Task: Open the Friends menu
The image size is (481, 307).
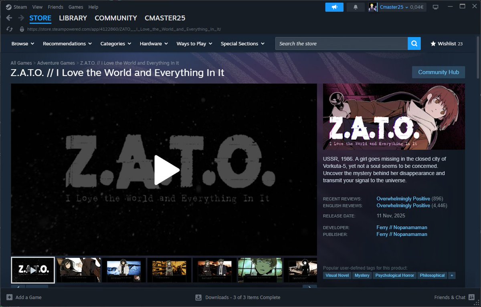Action: [x=55, y=7]
